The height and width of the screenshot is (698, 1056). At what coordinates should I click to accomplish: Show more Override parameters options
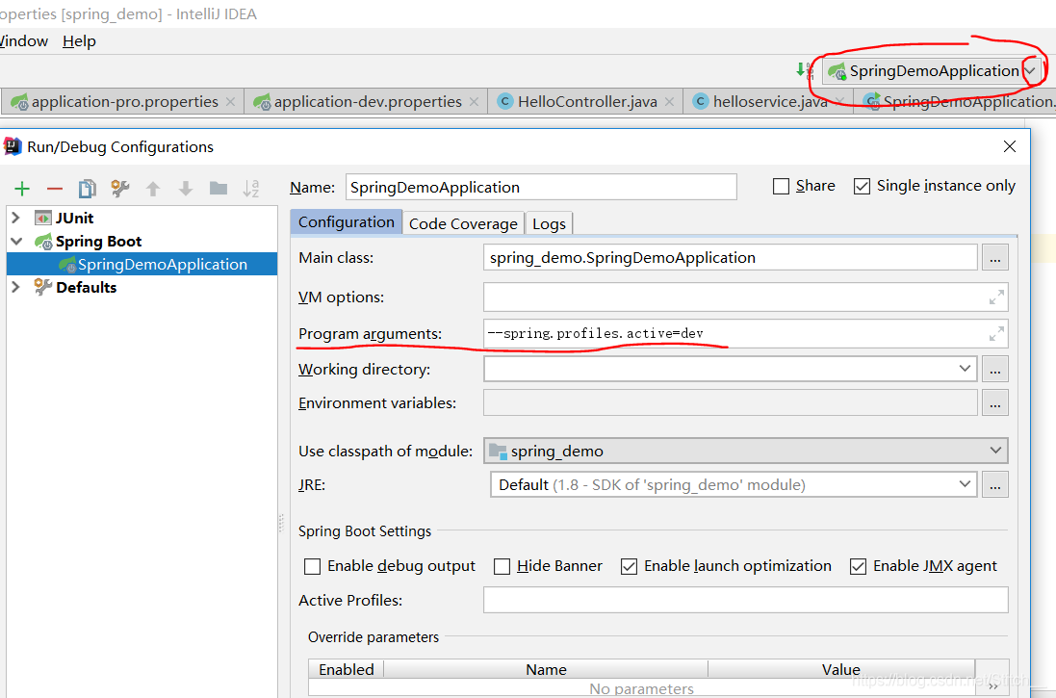coord(992,685)
